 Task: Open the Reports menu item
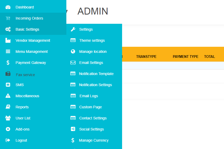(x=22, y=107)
